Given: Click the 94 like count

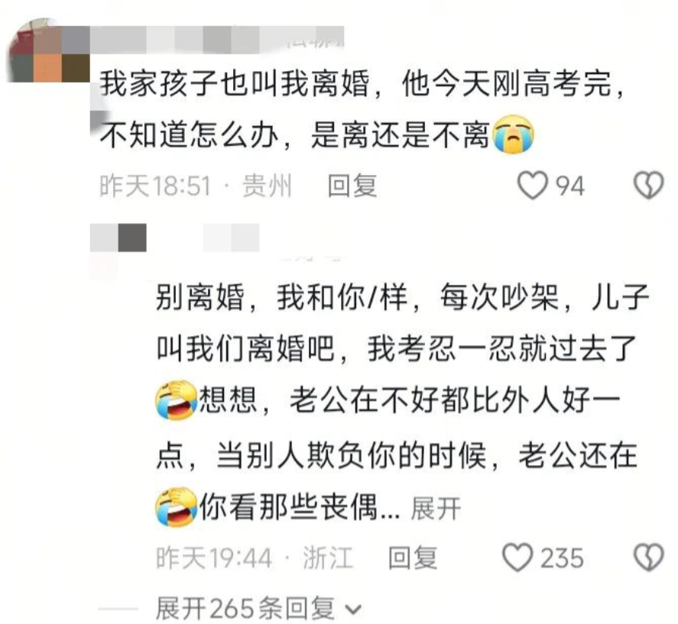Looking at the screenshot, I should (570, 186).
